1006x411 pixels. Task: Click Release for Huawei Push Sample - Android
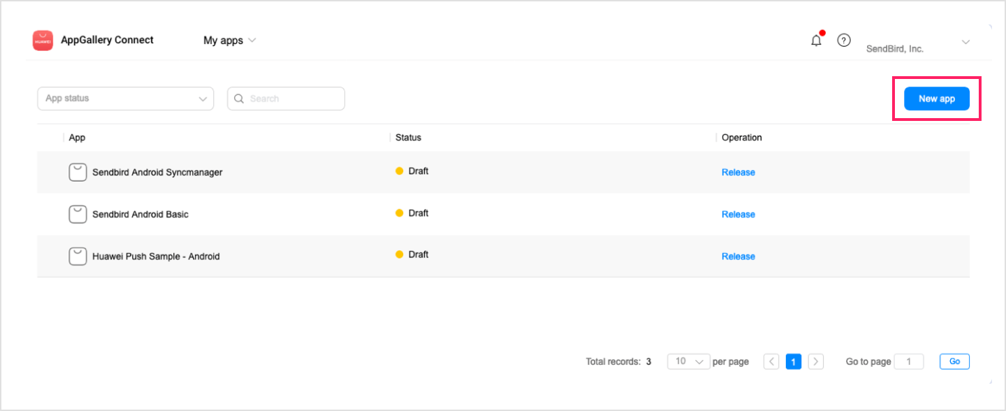click(738, 257)
